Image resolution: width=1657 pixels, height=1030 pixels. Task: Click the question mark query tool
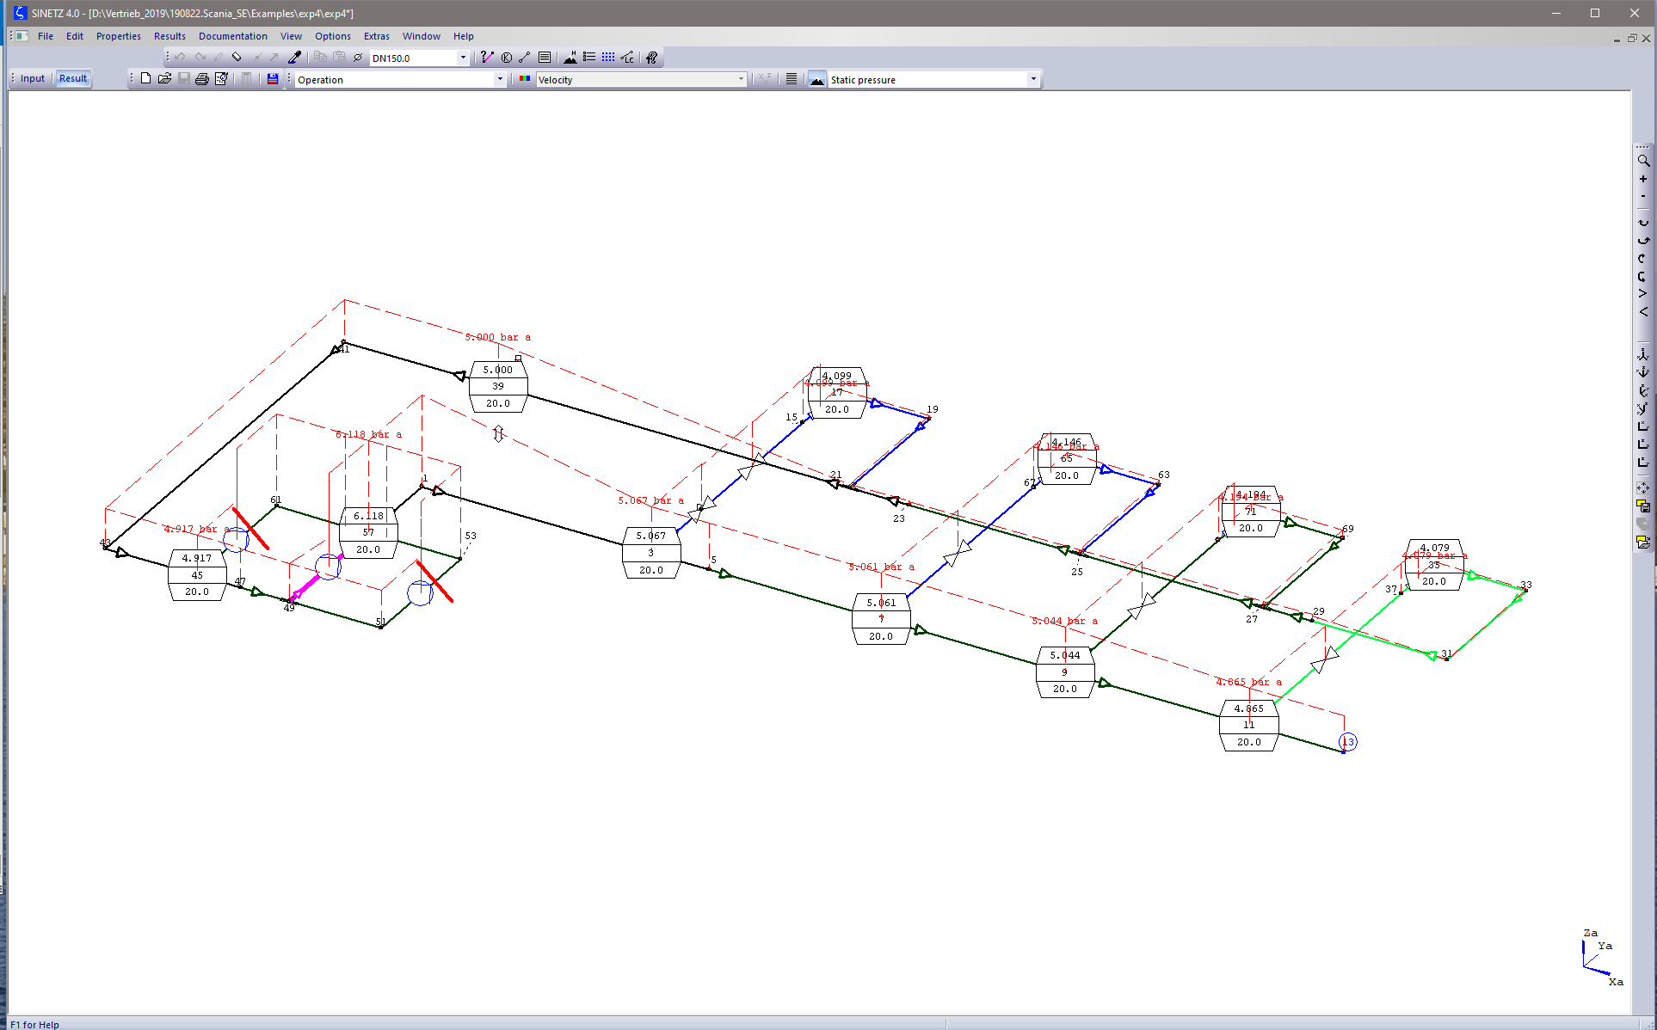click(x=486, y=58)
